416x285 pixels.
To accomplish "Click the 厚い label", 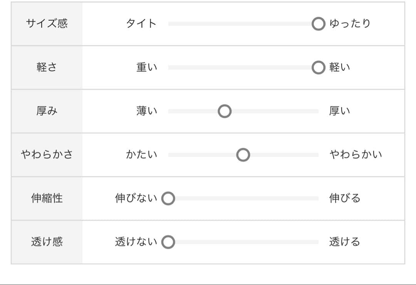I will (x=339, y=111).
